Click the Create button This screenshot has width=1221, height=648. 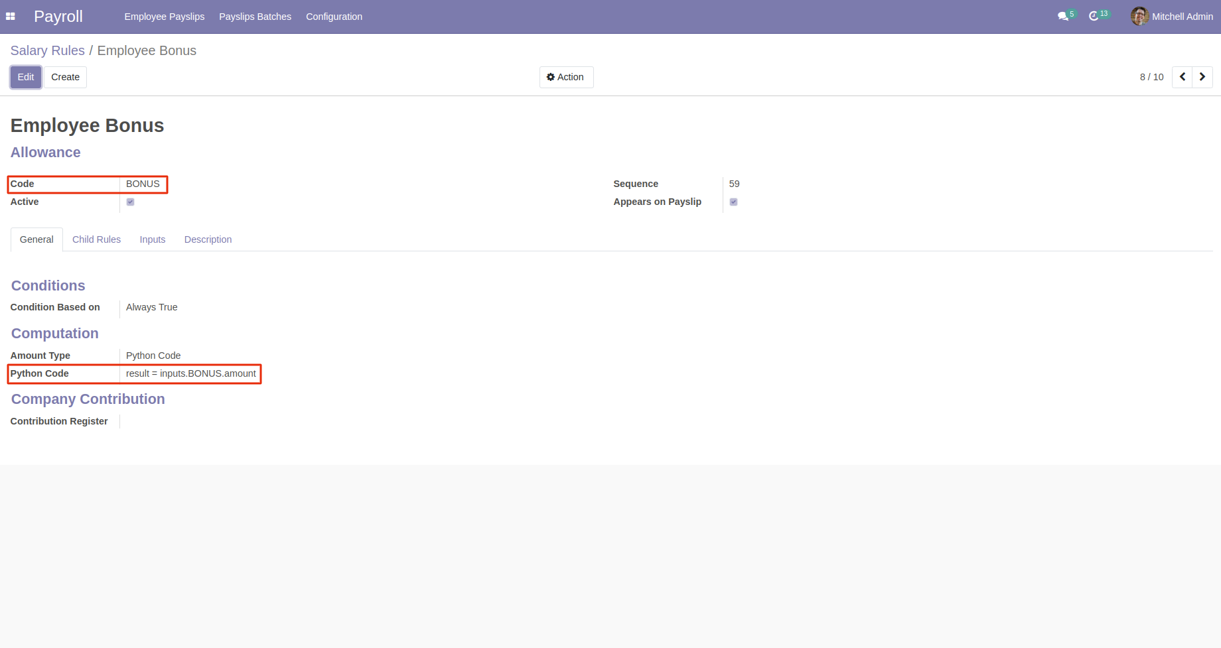click(65, 77)
